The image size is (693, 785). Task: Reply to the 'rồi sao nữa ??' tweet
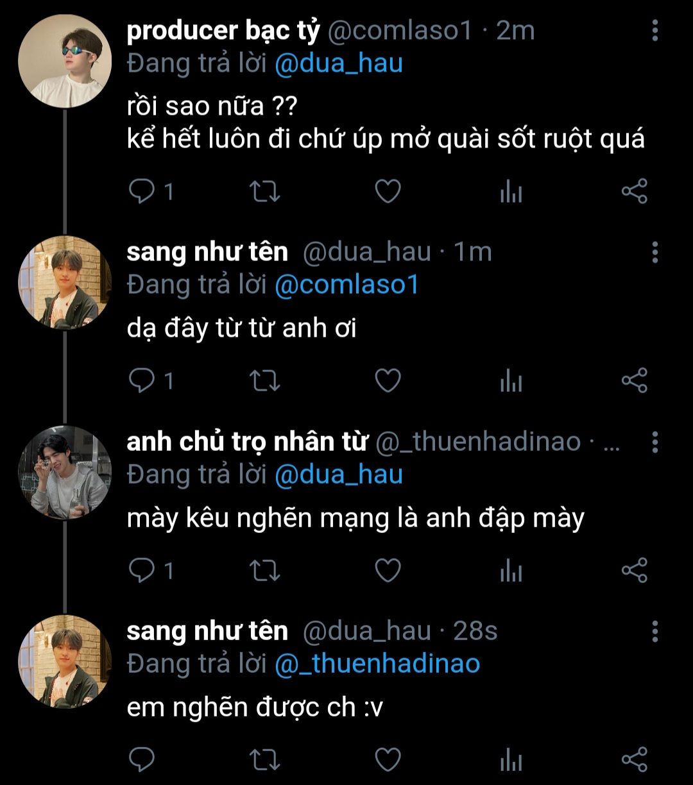(141, 191)
